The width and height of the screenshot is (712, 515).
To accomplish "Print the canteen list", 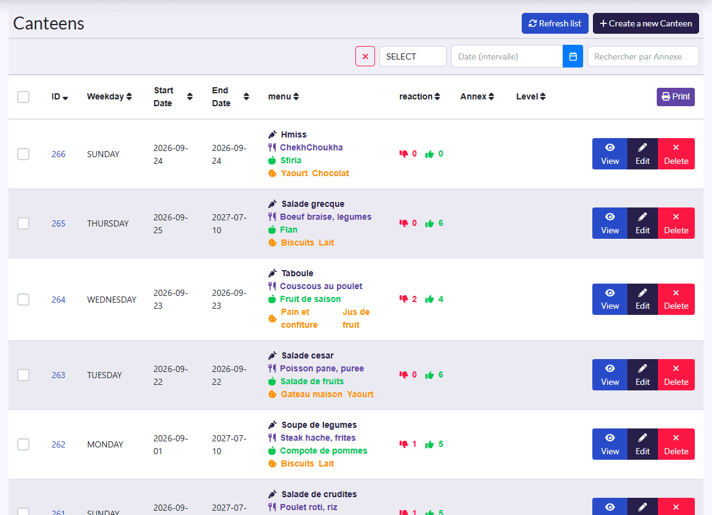I will 676,97.
